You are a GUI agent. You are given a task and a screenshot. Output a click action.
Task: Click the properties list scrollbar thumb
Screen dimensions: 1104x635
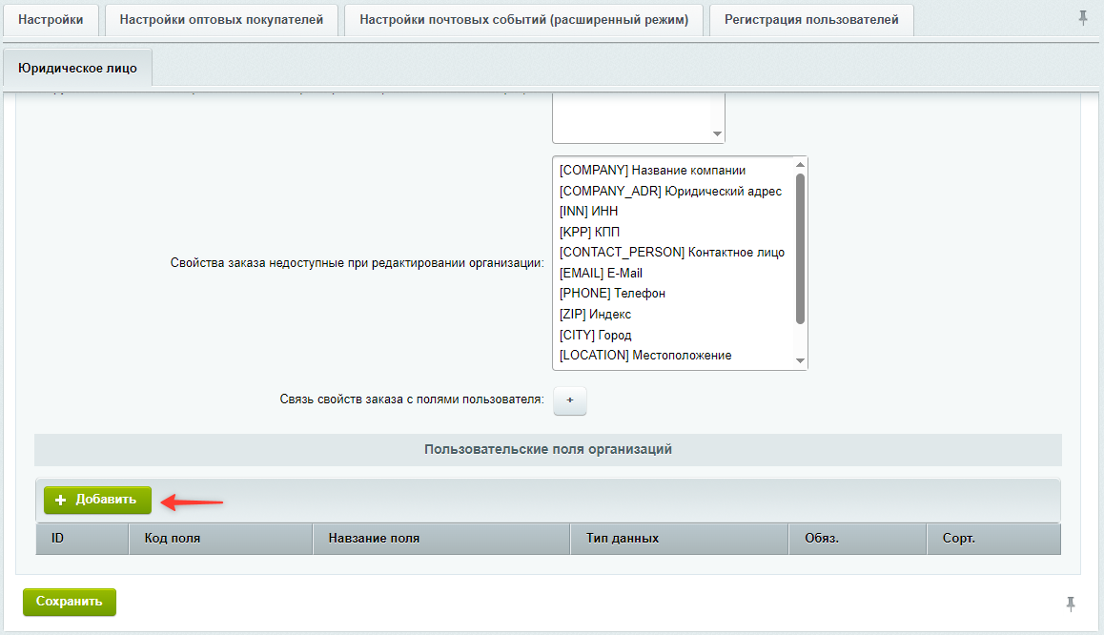pyautogui.click(x=800, y=249)
